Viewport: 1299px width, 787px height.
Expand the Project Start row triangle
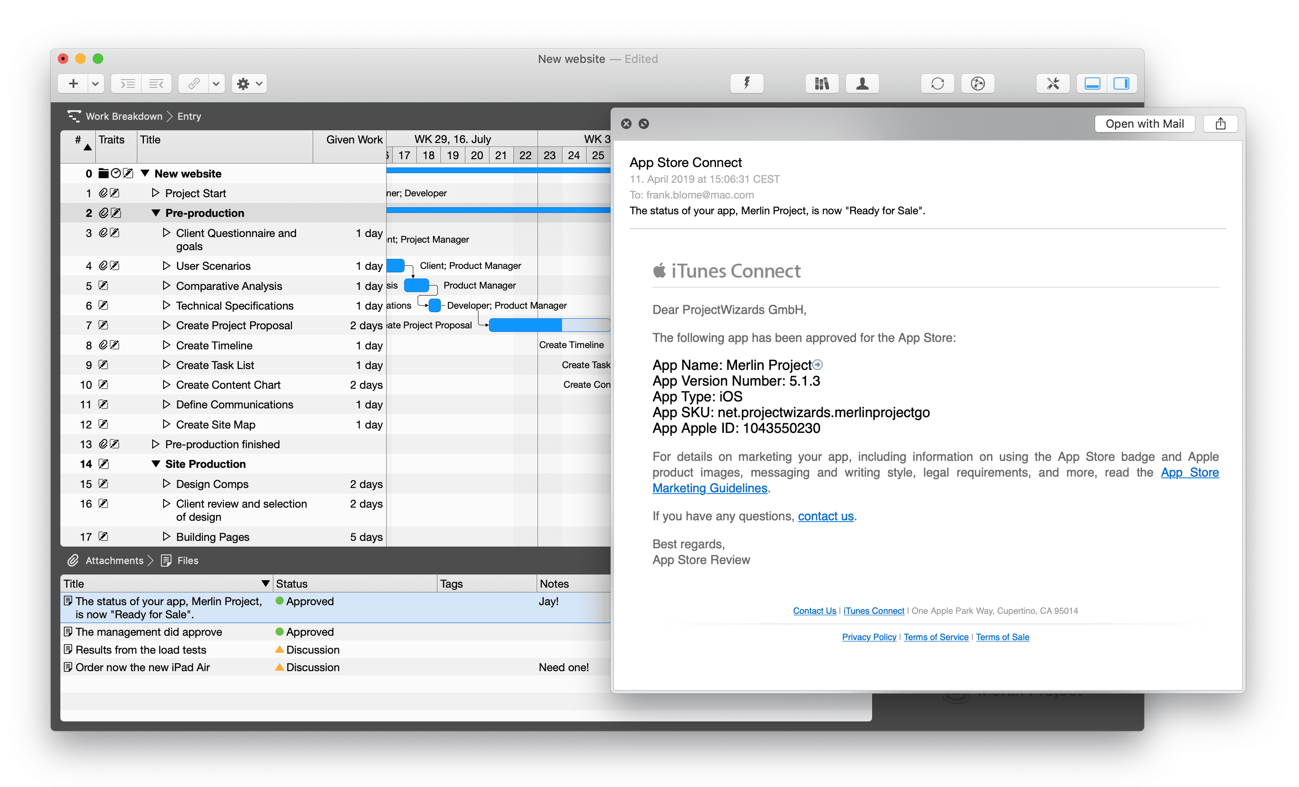point(156,193)
